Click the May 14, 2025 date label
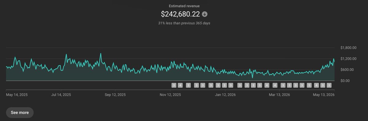Viewport: 368px width, 121px height. coord(17,95)
